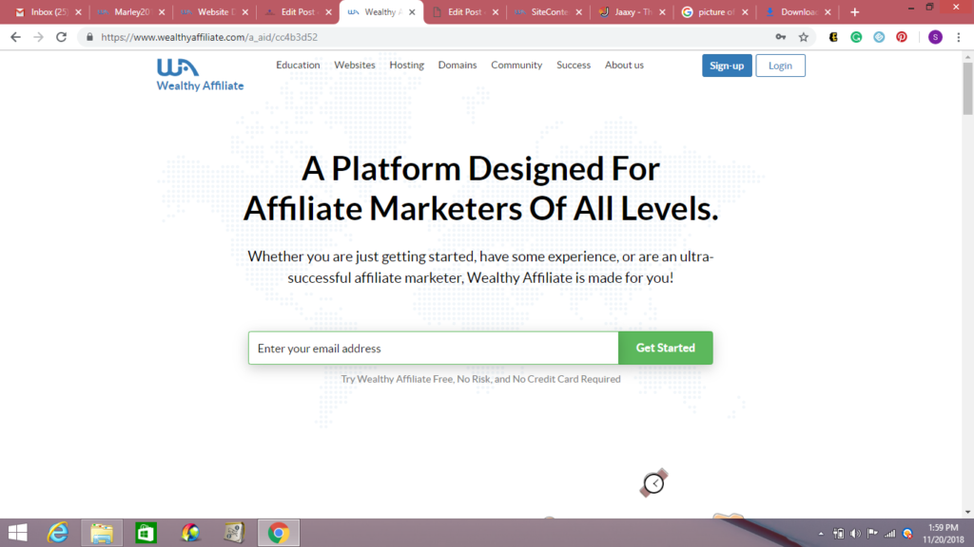Switch to Marley20 tab
Viewport: 974px width, 547px height.
(130, 11)
